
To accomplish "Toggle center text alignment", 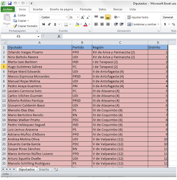I will 102,24.
